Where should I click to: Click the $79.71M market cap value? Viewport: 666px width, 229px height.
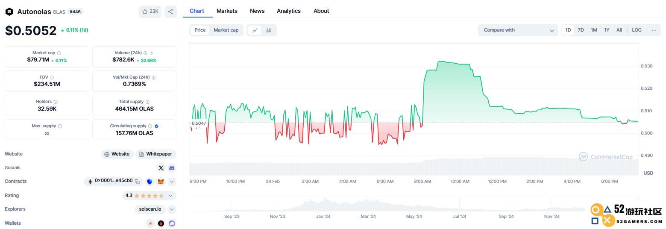38,60
